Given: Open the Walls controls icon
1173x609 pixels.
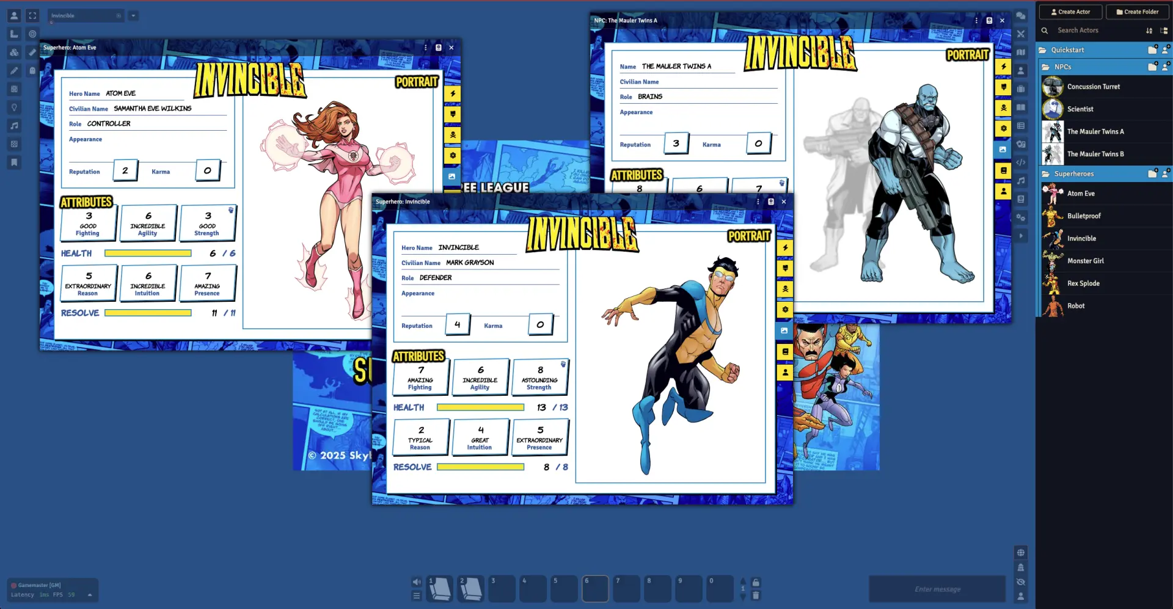Looking at the screenshot, I should pyautogui.click(x=14, y=89).
